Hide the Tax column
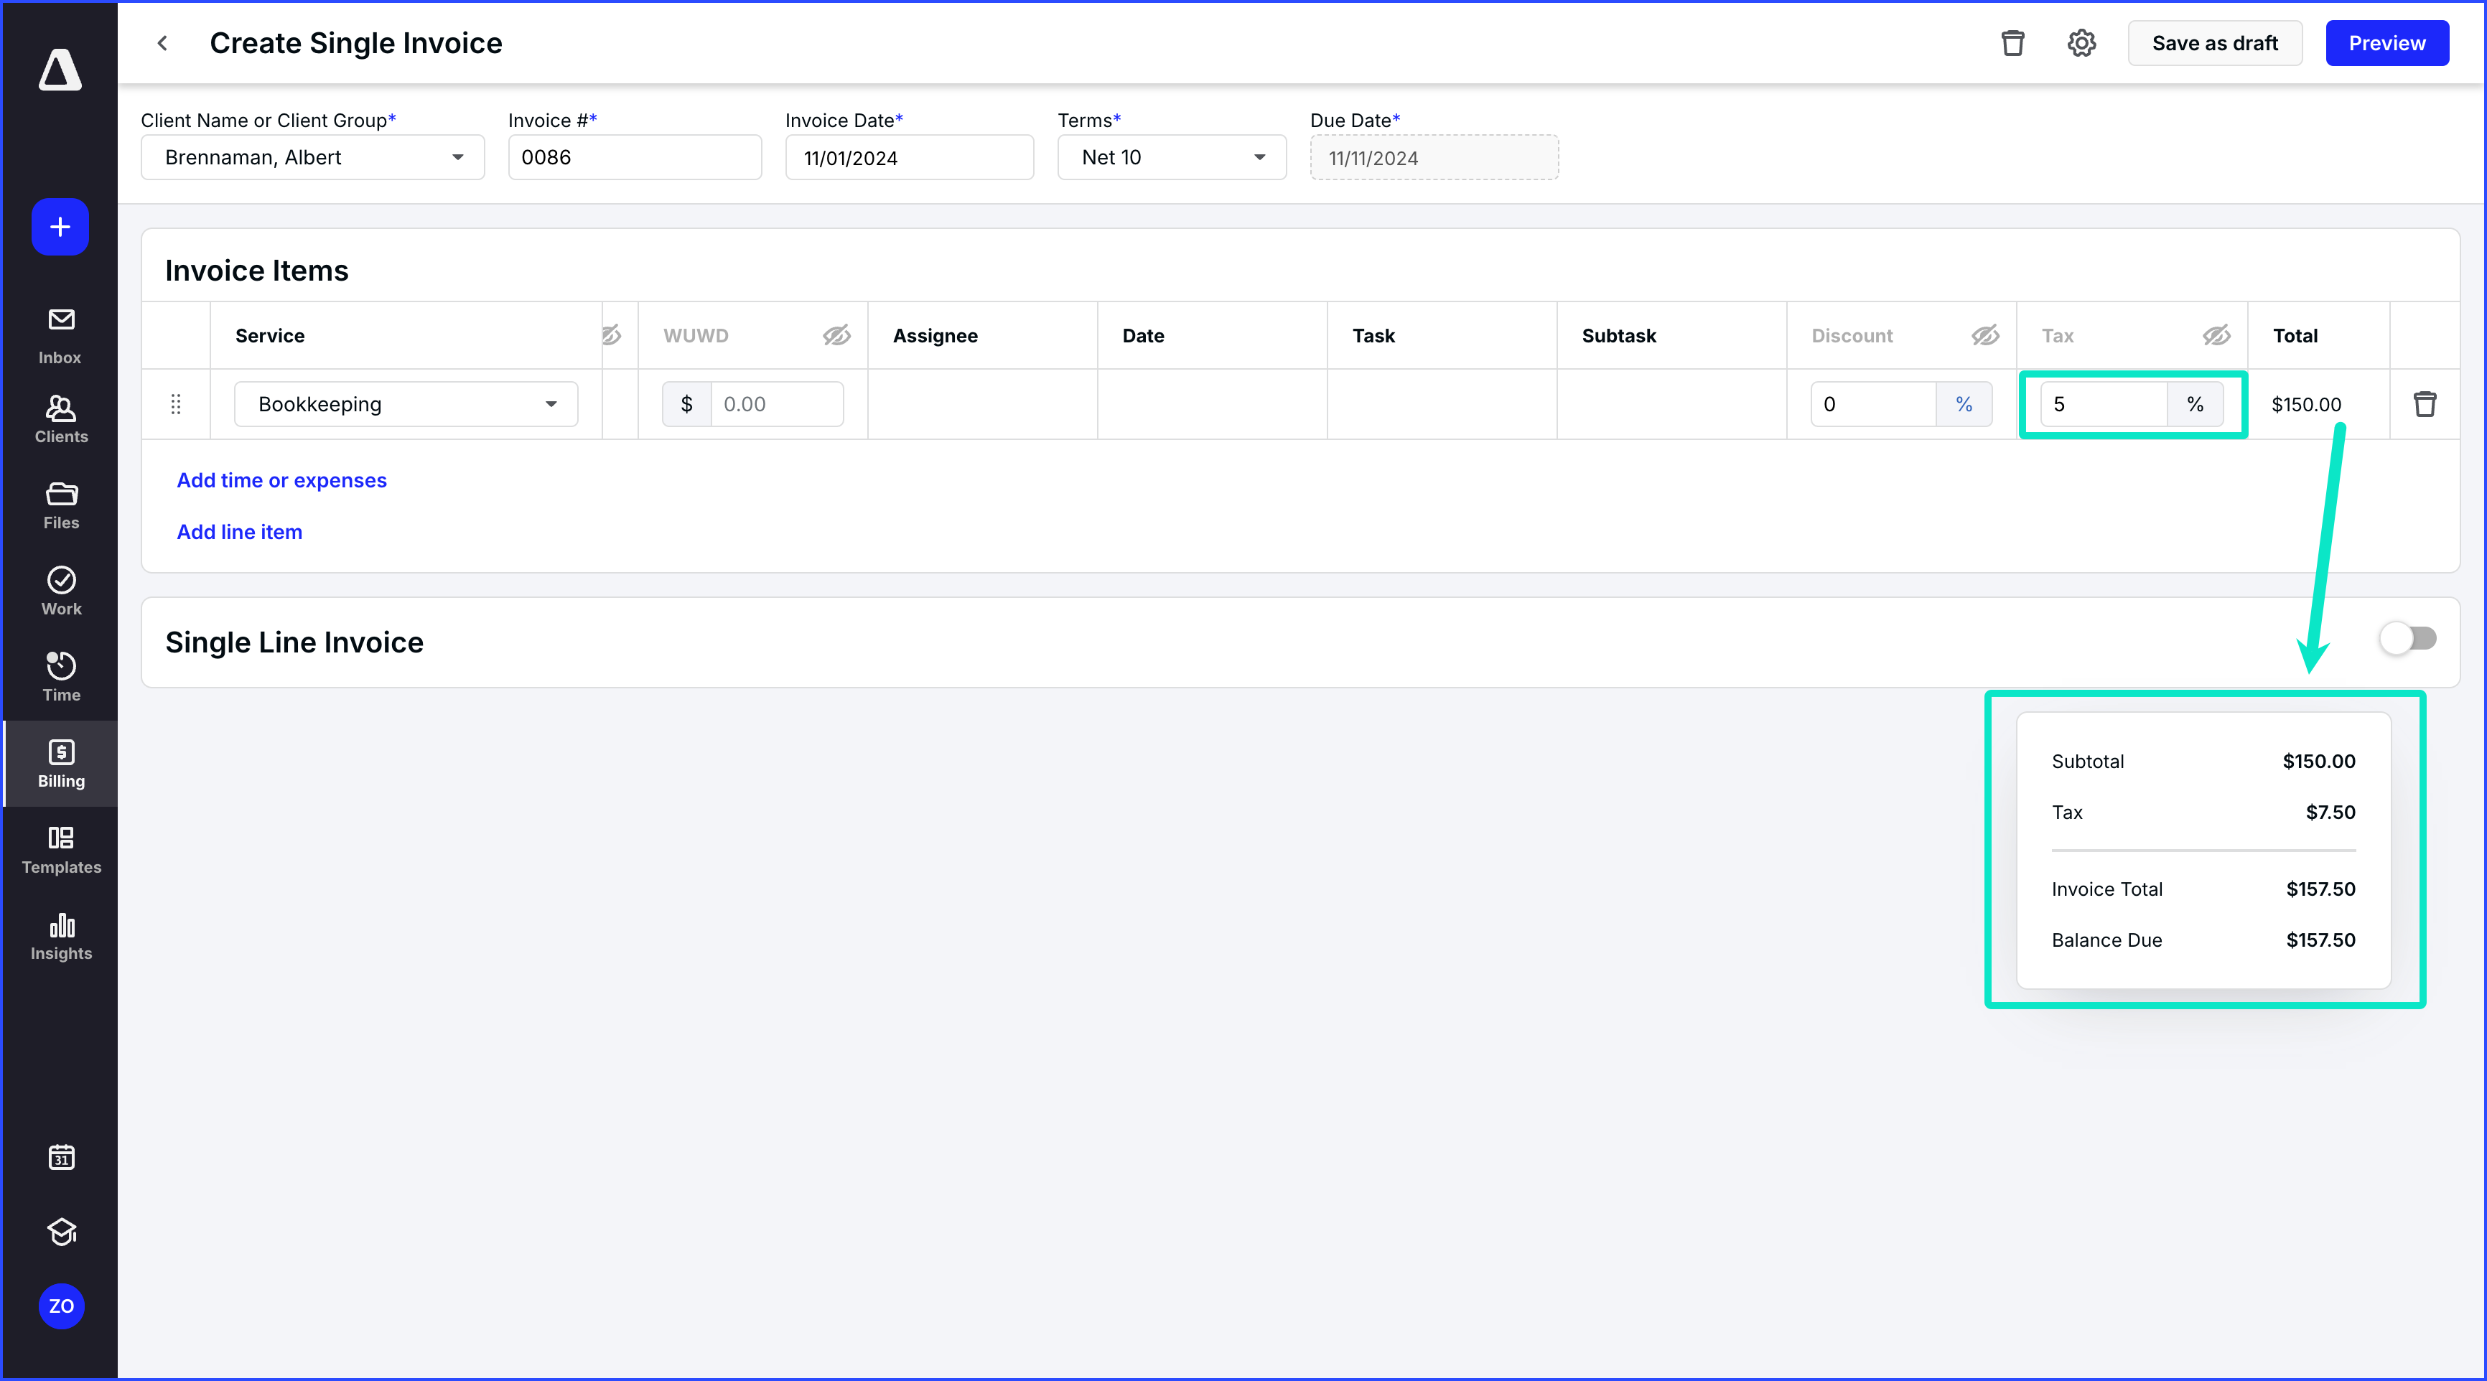The image size is (2487, 1381). click(2216, 335)
